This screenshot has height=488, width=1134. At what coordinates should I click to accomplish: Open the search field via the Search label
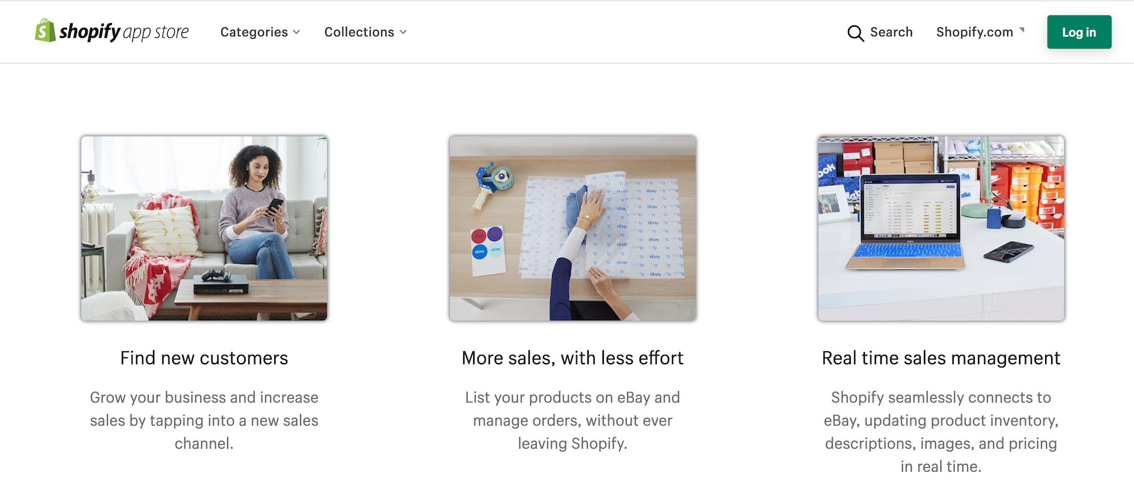click(892, 32)
